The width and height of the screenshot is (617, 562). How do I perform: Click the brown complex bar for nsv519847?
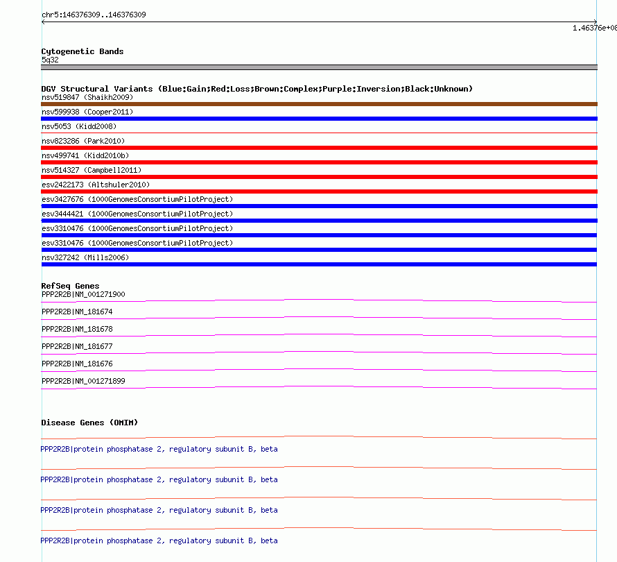(319, 104)
